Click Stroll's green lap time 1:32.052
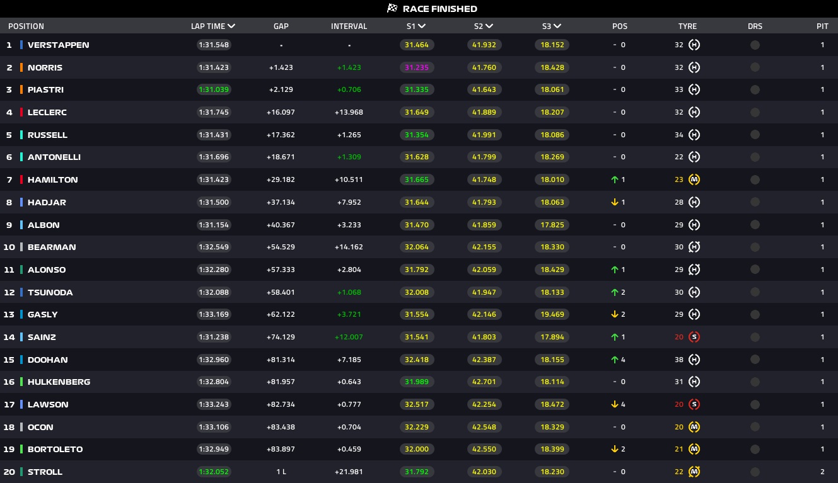Viewport: 838px width, 483px height. point(214,472)
